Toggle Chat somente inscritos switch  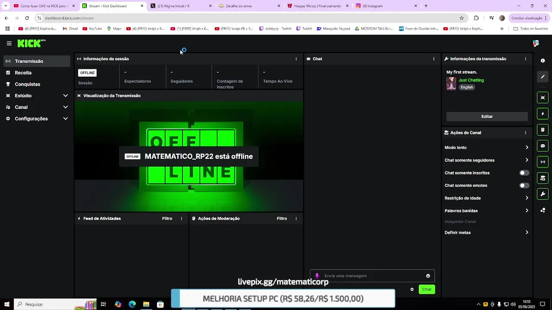524,173
